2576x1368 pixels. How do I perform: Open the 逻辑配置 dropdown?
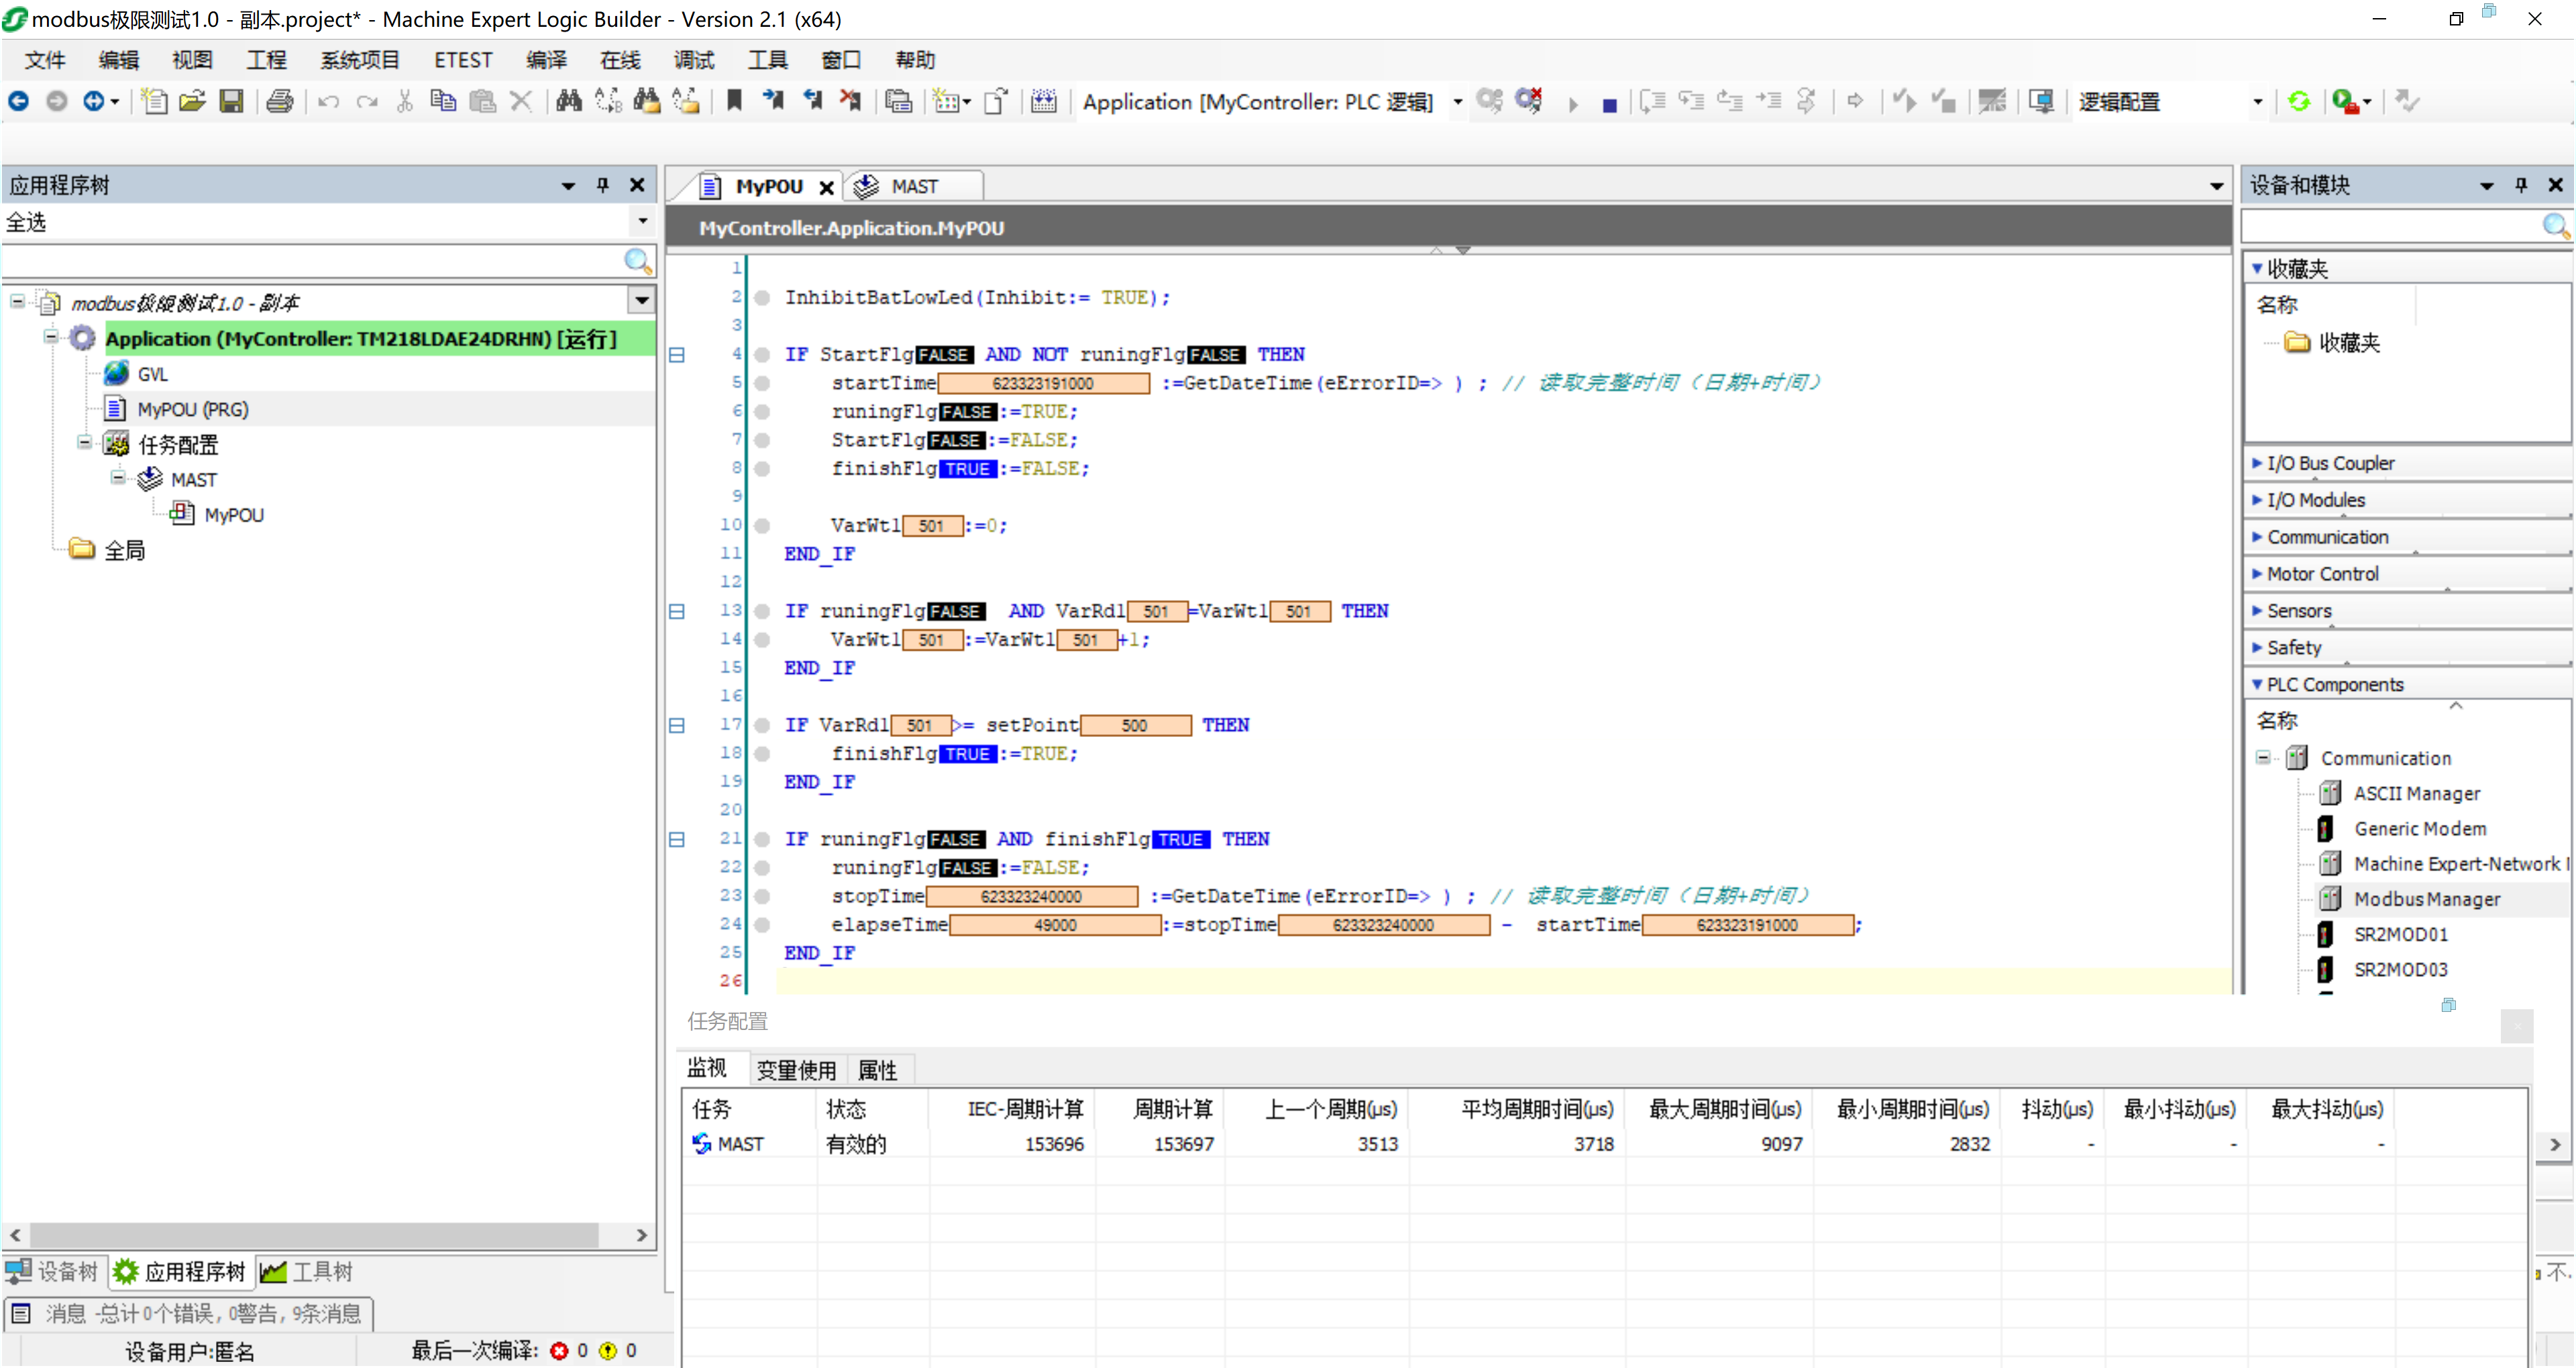2257,102
